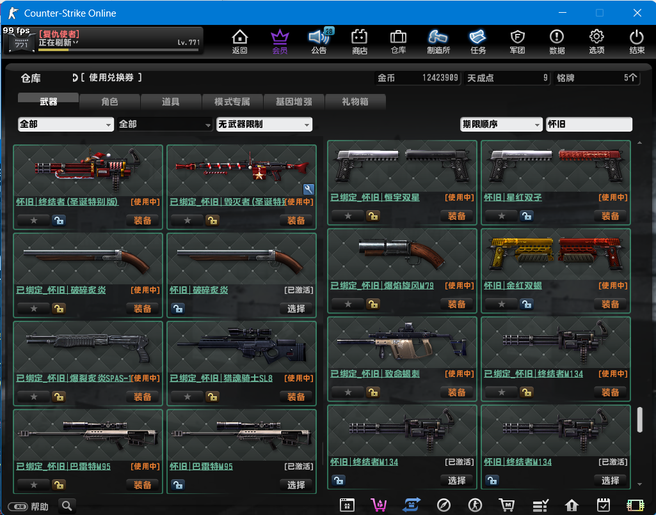Open the first 全部 category dropdown

(x=66, y=124)
